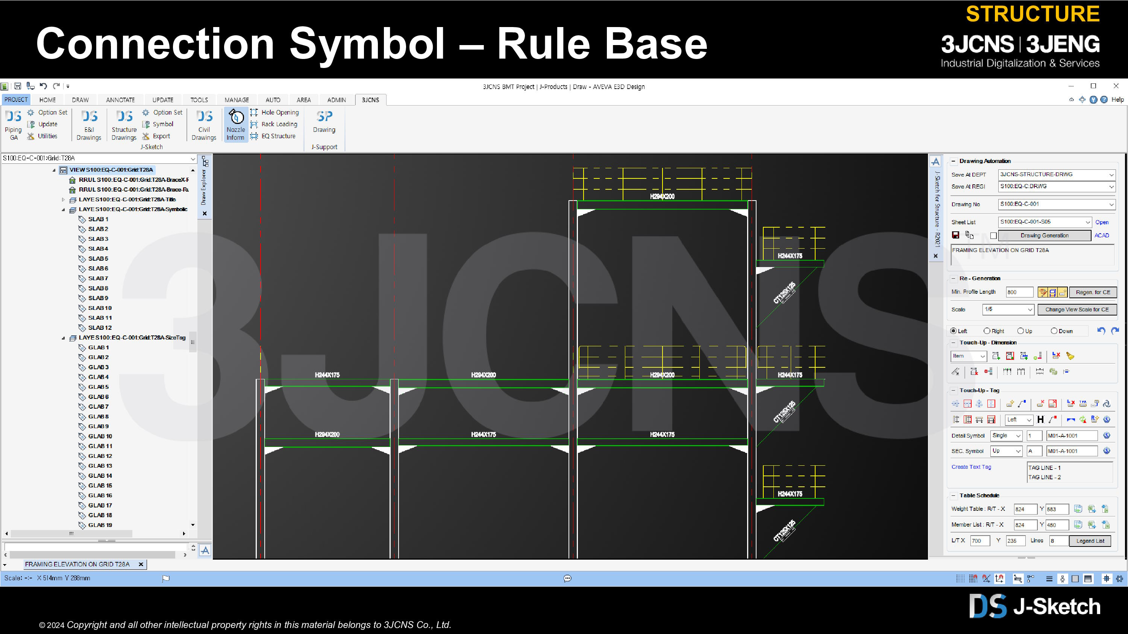Open the Item dropdown in Touch-Up Dimension
This screenshot has width=1128, height=634.
click(x=982, y=356)
